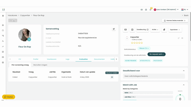
Task: Schedule an appointment via calendar button
Action: [132, 30]
